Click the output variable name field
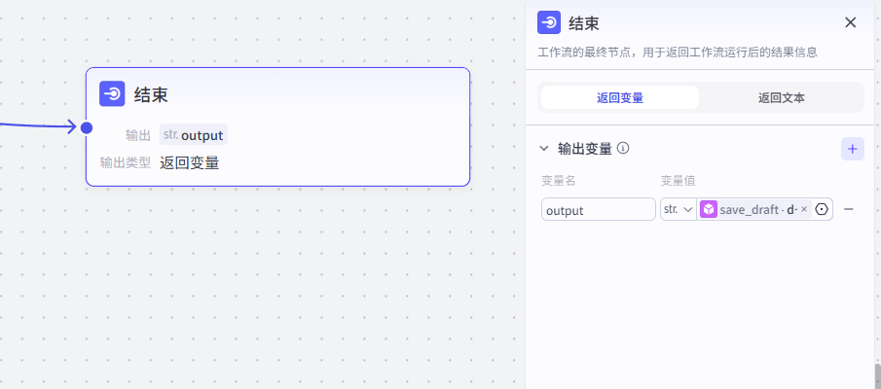 [598, 209]
